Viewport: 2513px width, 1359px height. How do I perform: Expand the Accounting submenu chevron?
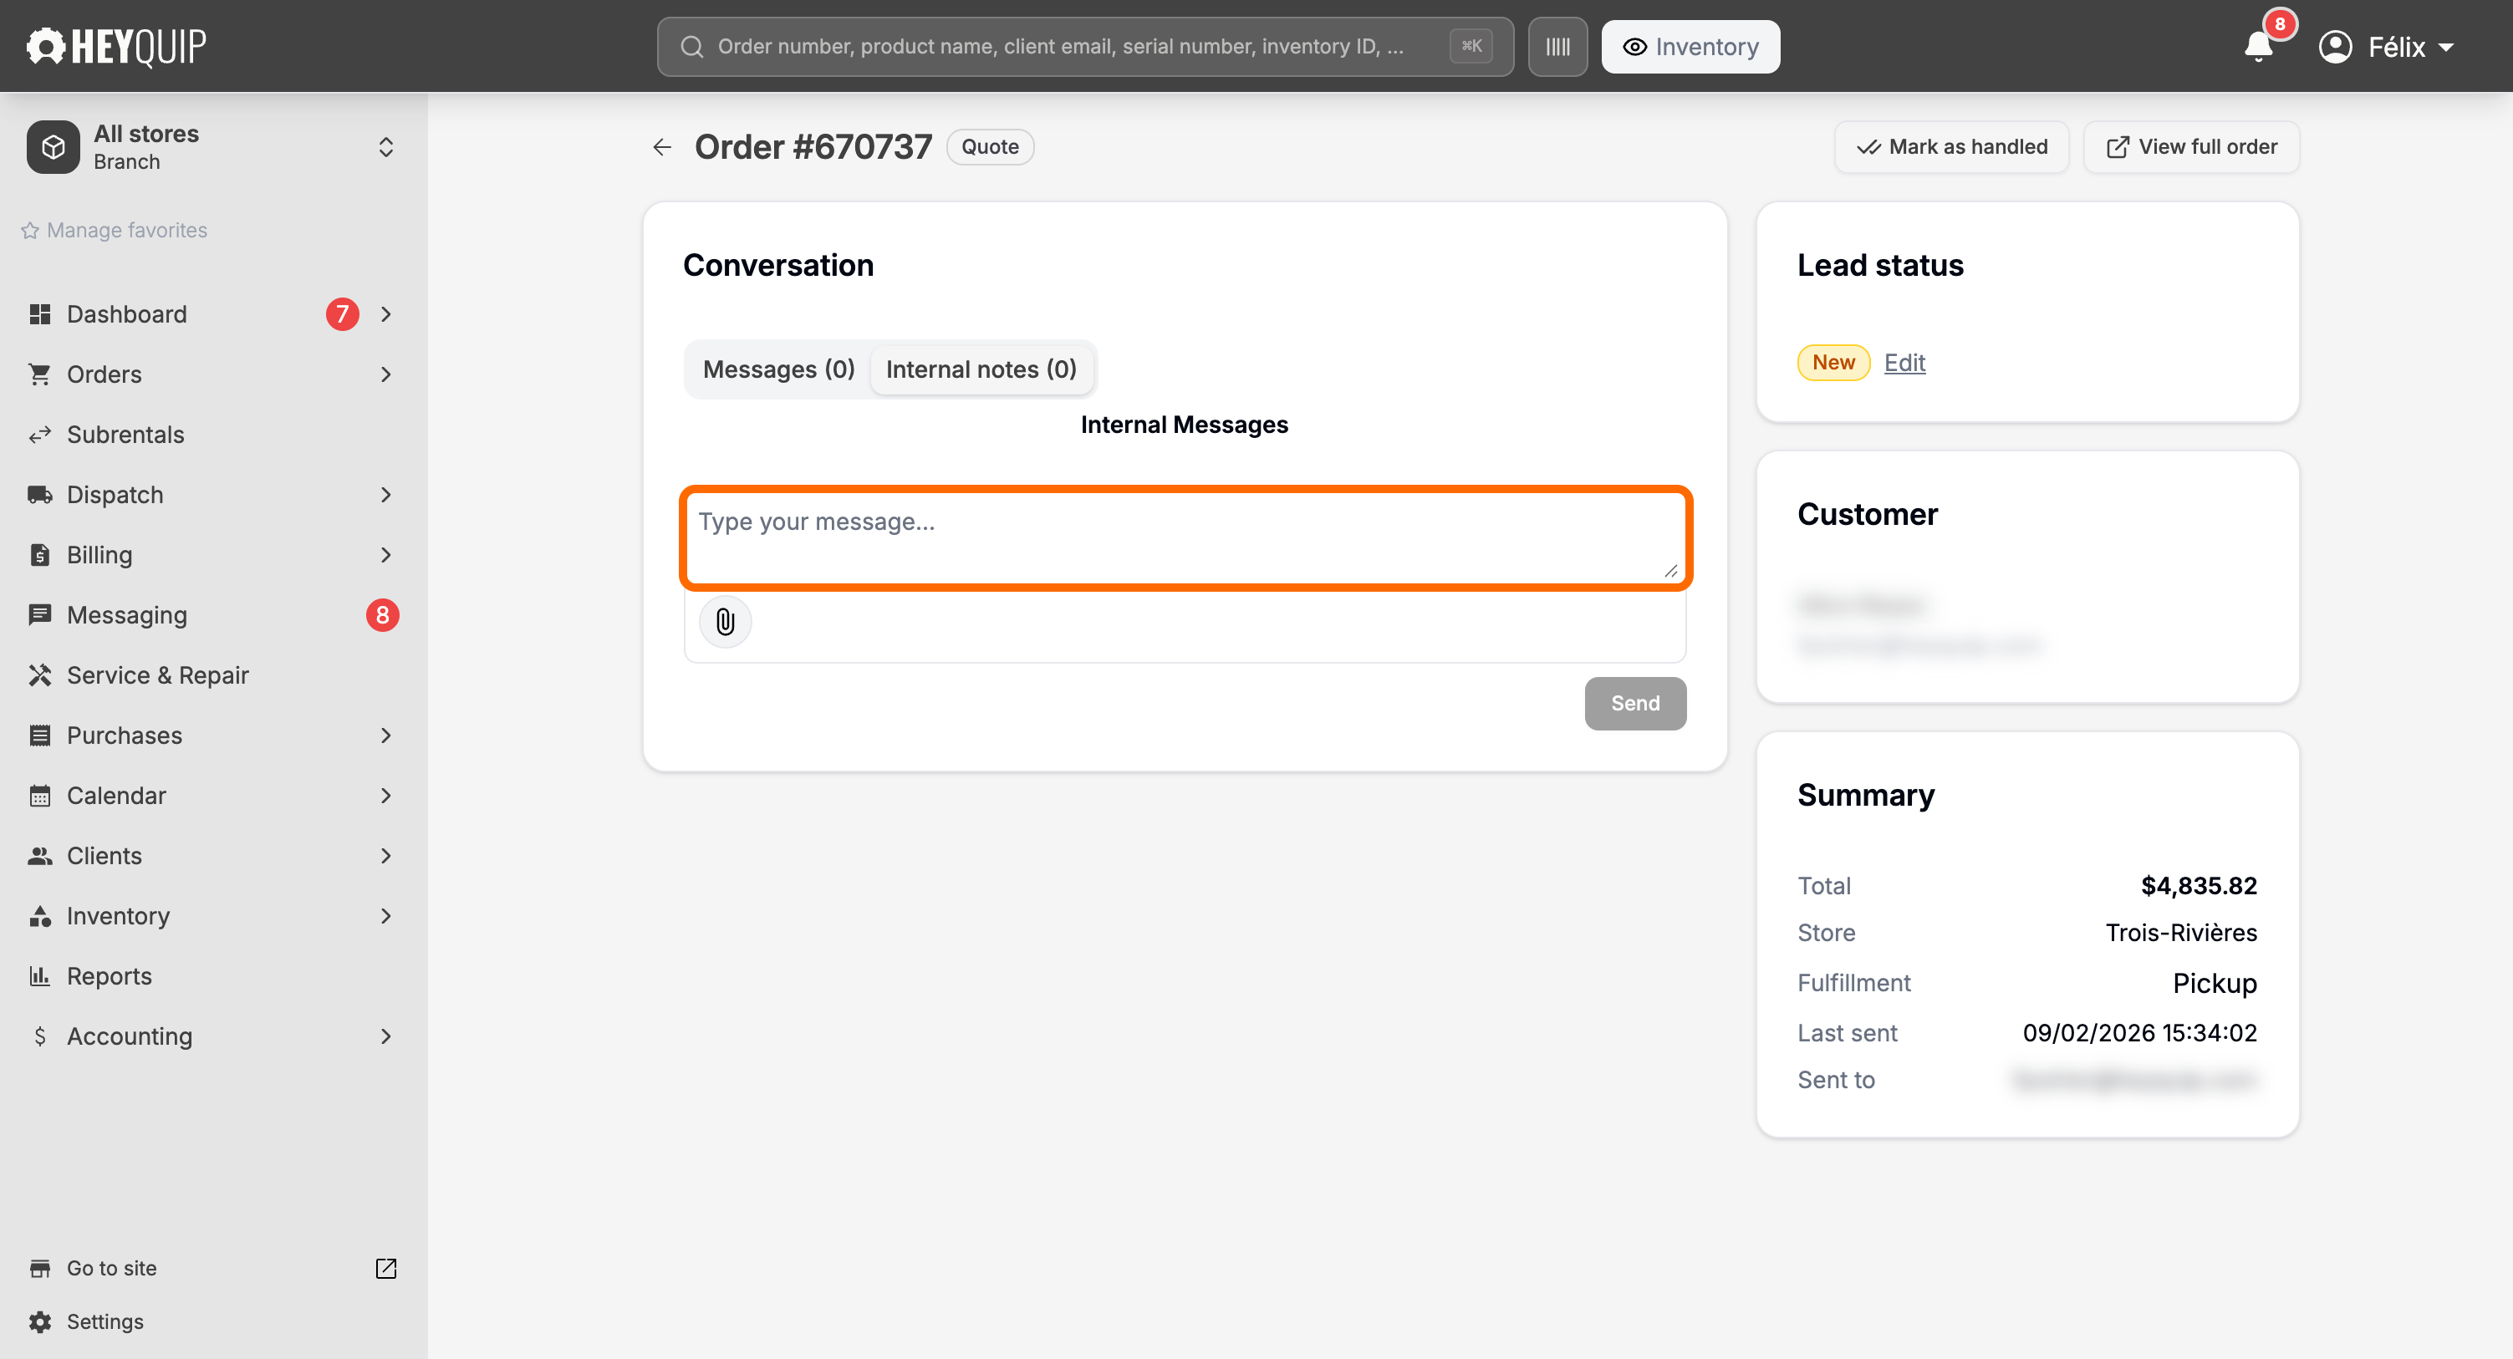tap(385, 1036)
